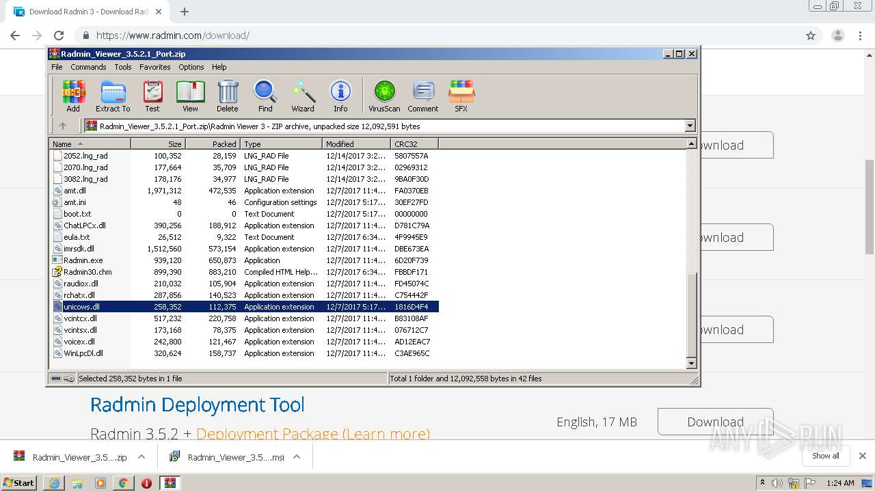Viewport: 875px width, 492px height.
Task: Open WinRAR Help menu
Action: click(219, 67)
